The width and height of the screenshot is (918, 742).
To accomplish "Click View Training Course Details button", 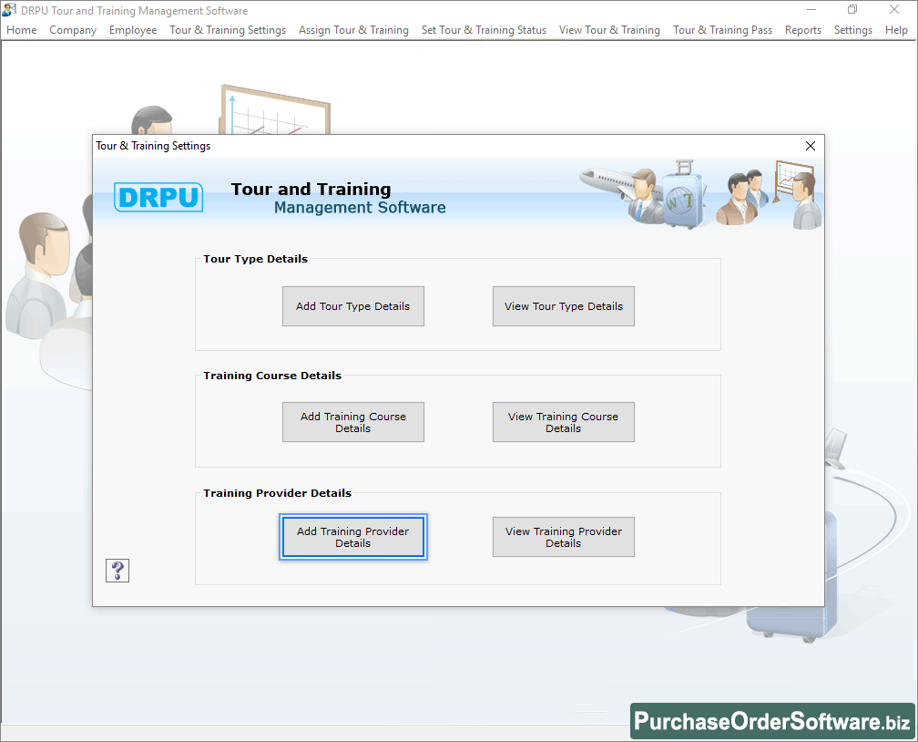I will point(563,422).
